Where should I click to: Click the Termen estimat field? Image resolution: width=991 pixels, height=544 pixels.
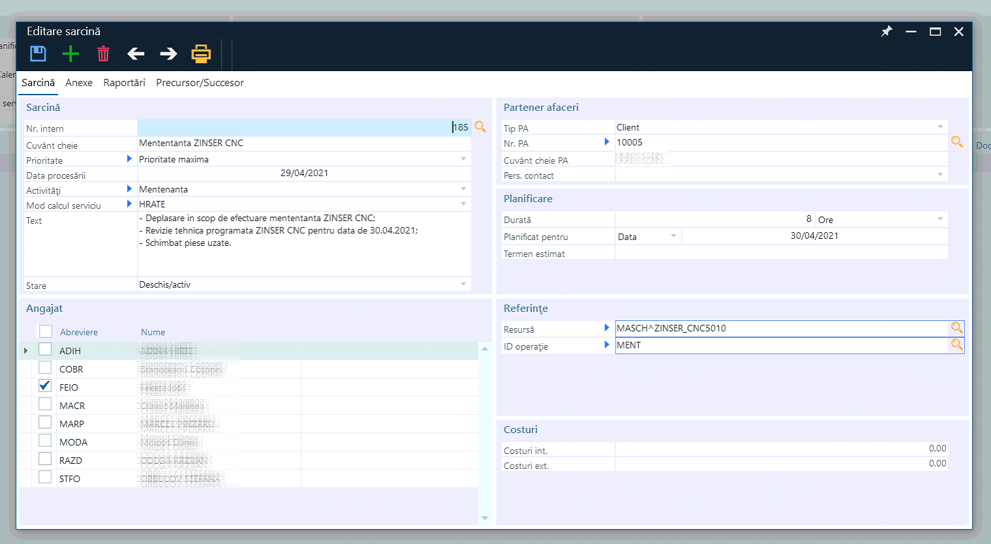(781, 253)
